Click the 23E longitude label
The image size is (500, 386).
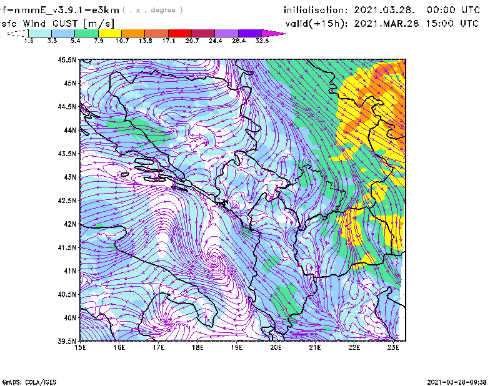pos(393,347)
